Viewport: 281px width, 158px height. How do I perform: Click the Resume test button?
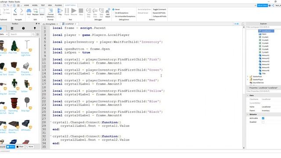click(x=74, y=12)
